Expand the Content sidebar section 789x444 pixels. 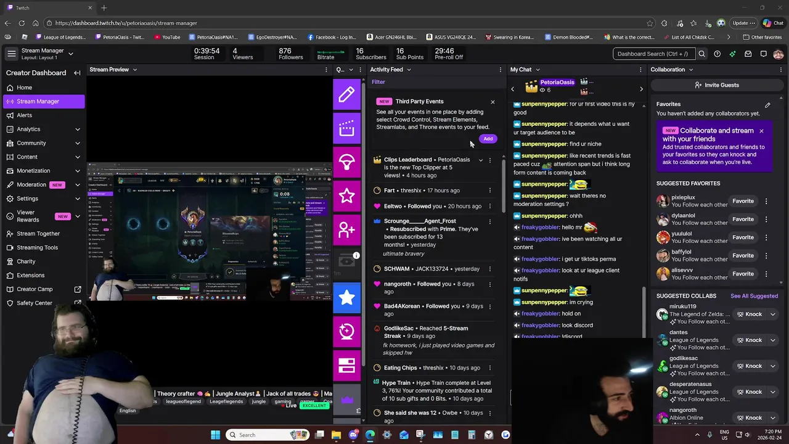click(x=78, y=157)
